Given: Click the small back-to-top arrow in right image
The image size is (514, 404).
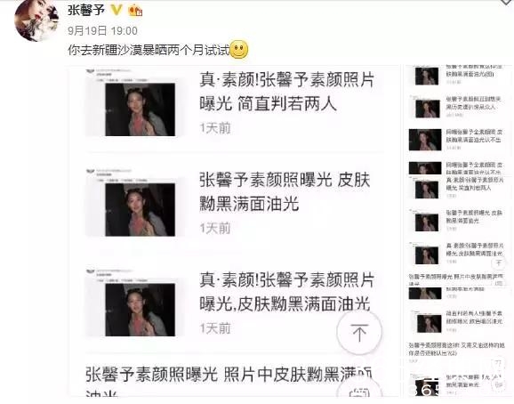Looking at the screenshot, I should coord(499,263).
